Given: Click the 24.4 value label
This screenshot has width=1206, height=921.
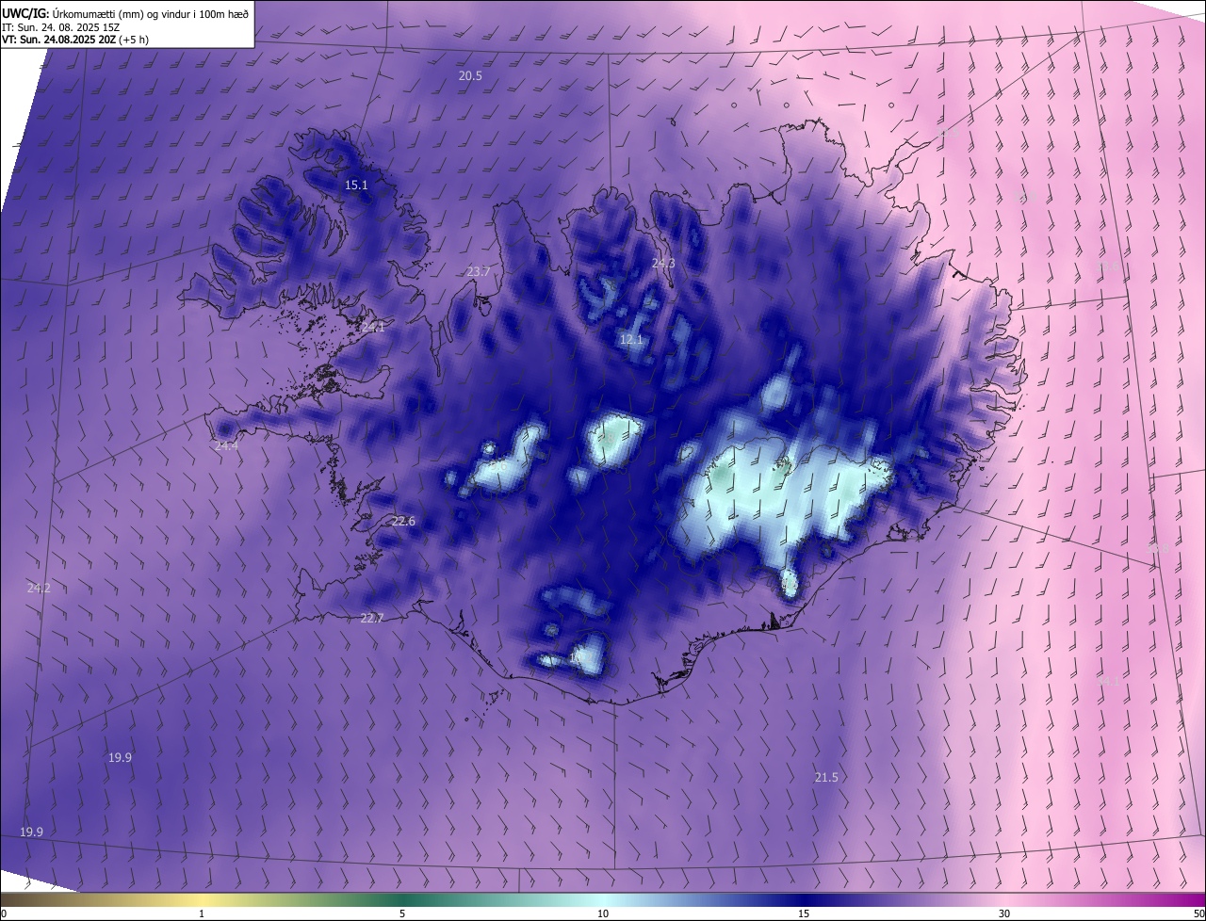Looking at the screenshot, I should pos(226,446).
